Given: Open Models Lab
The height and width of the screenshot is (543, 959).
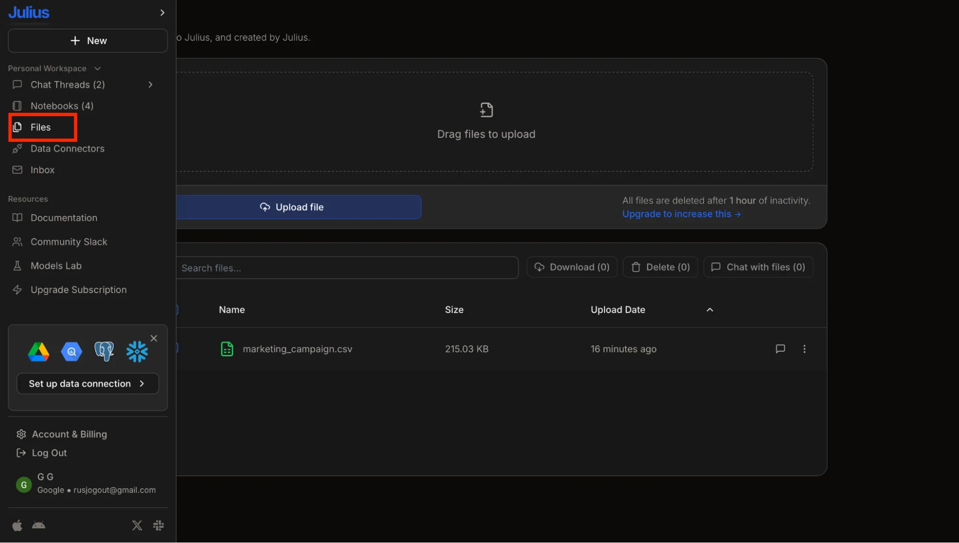Looking at the screenshot, I should (56, 266).
